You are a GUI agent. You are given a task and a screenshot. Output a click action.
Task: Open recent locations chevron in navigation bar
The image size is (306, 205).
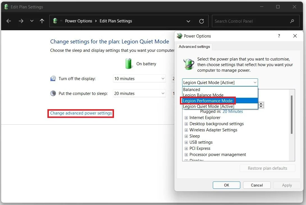(x=32, y=21)
